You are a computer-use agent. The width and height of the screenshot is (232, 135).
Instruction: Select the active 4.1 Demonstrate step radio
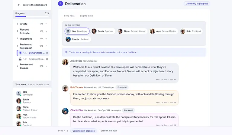coord(20,53)
